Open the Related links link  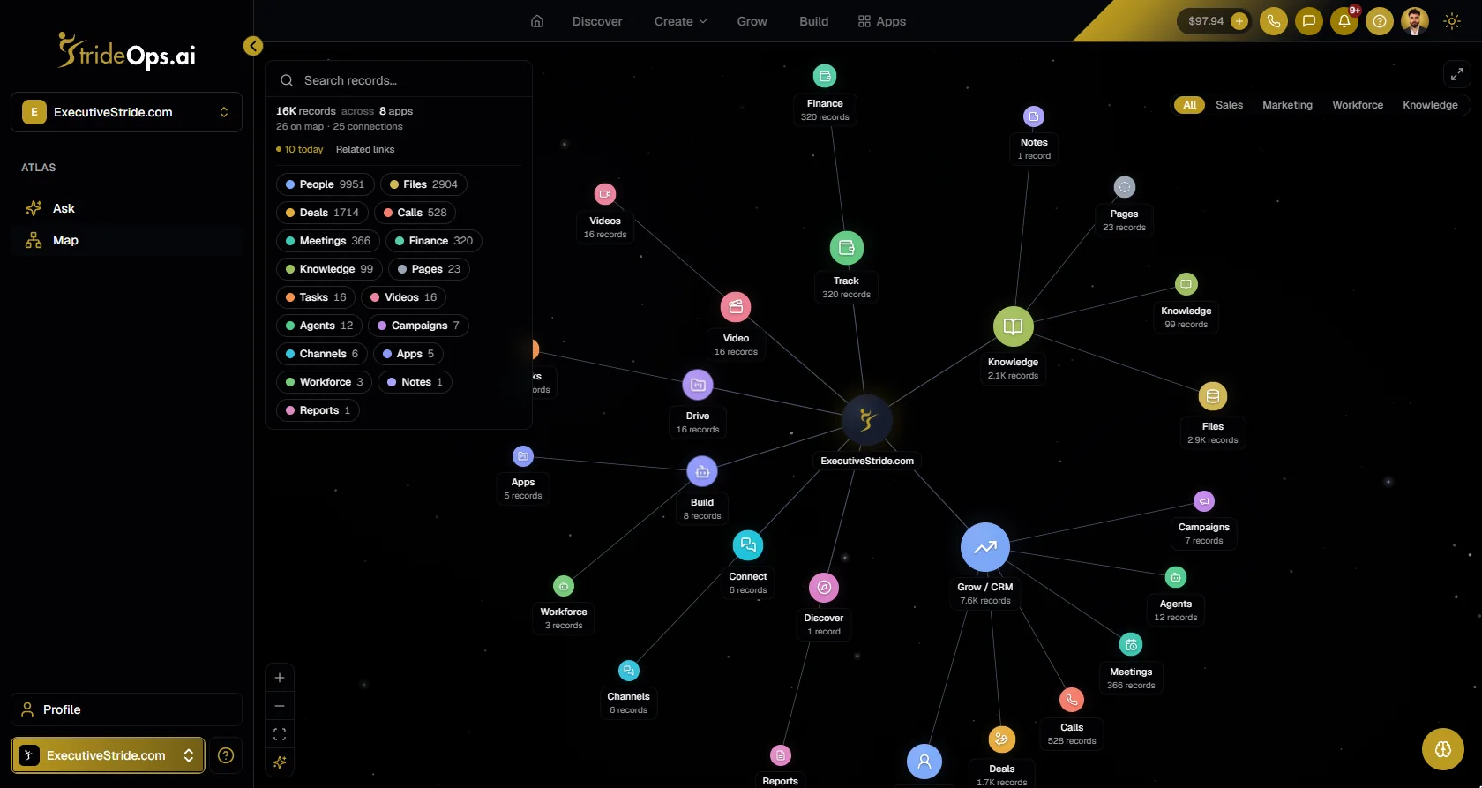pos(365,150)
